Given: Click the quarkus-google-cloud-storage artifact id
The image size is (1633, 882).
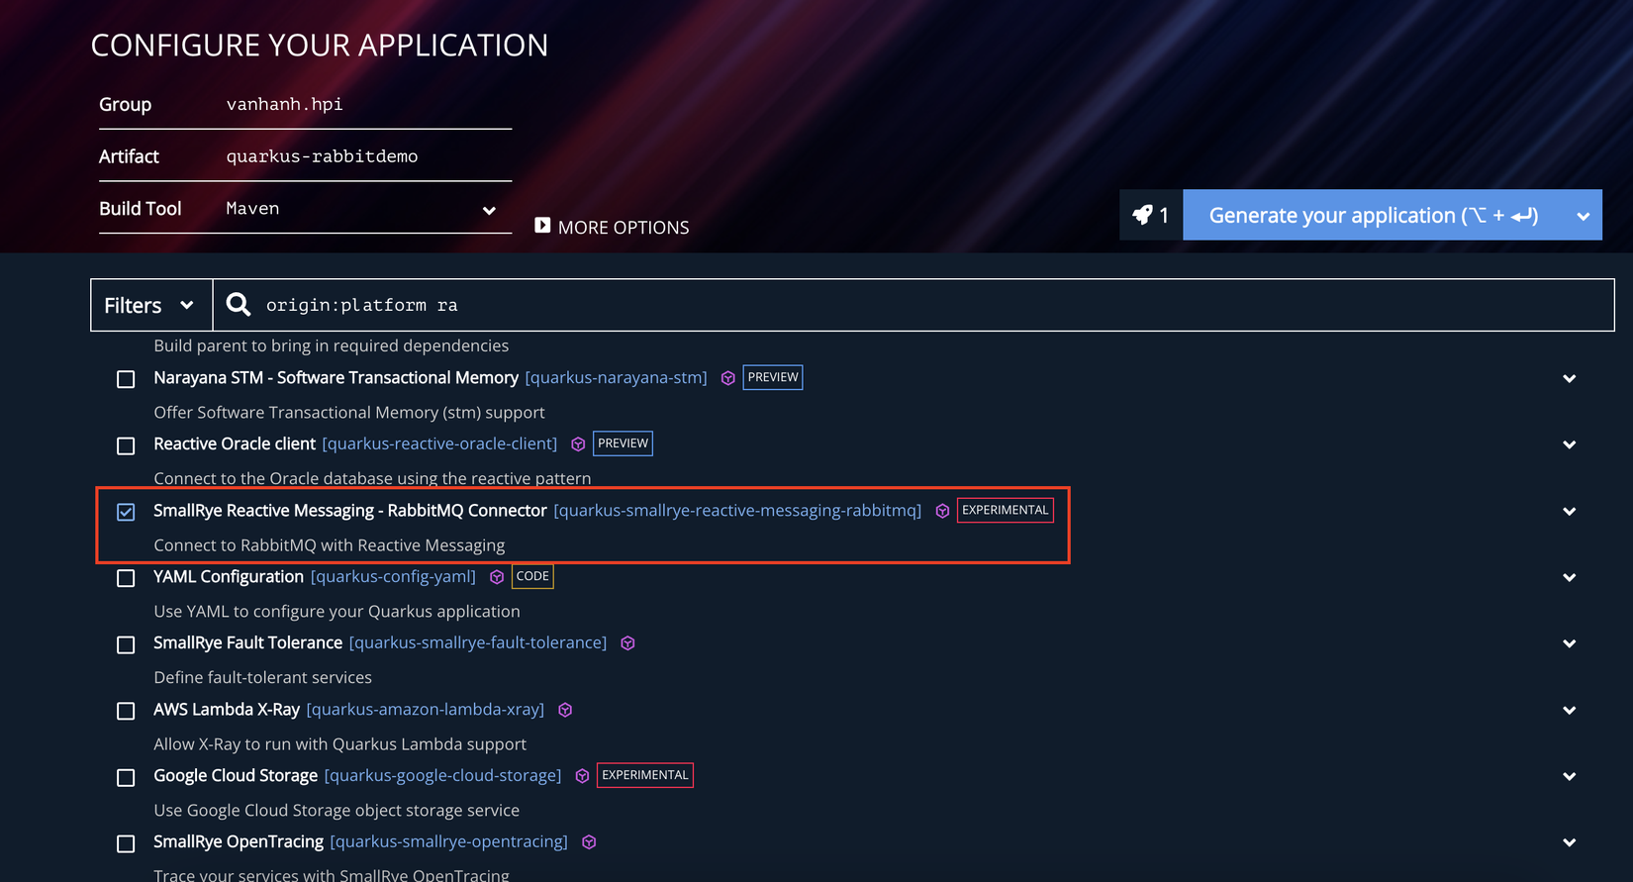Looking at the screenshot, I should 443,776.
